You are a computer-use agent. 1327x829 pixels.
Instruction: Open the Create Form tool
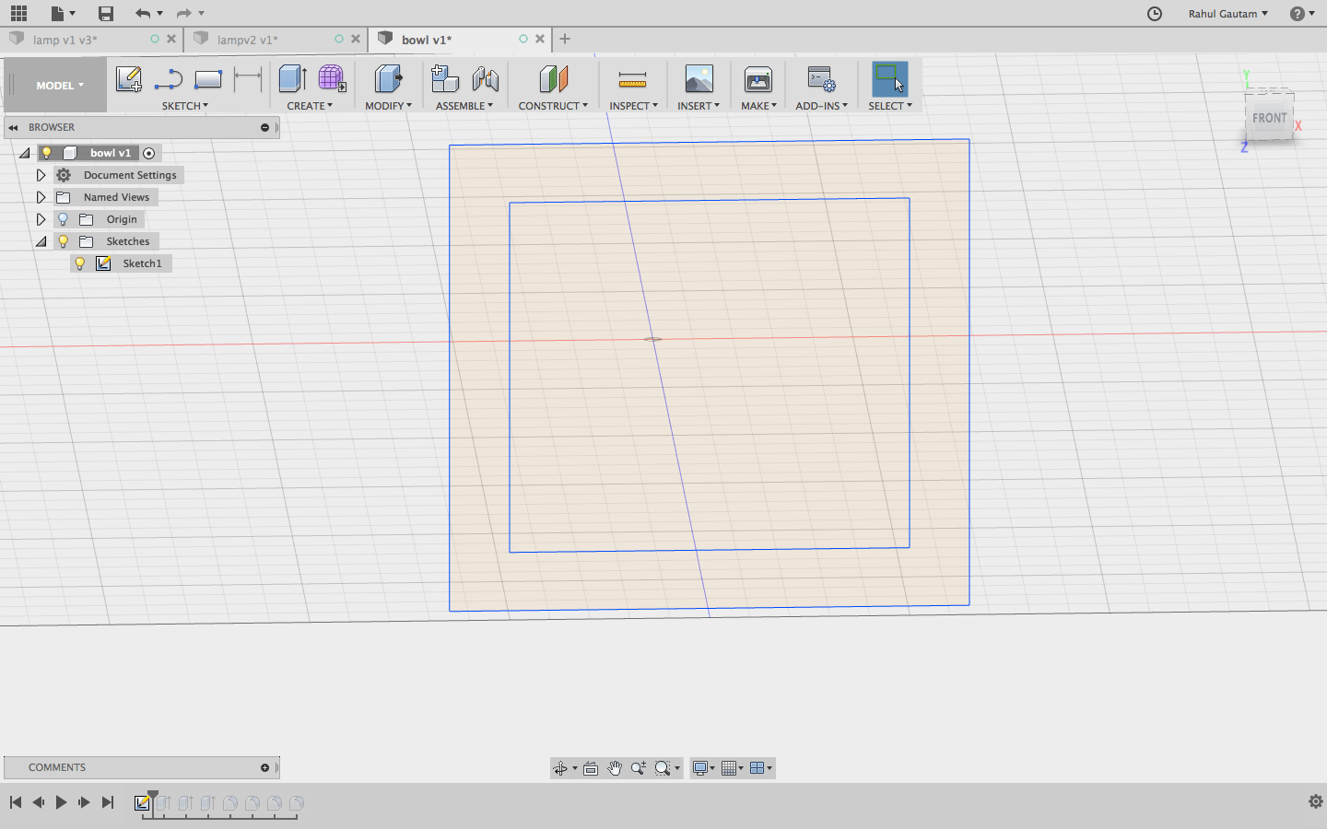[332, 79]
